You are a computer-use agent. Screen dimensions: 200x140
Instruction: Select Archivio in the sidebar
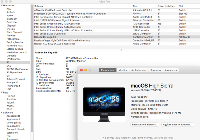click(11, 12)
